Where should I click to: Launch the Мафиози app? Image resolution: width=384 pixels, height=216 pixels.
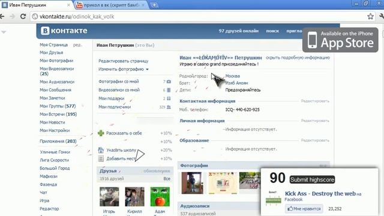(49, 176)
